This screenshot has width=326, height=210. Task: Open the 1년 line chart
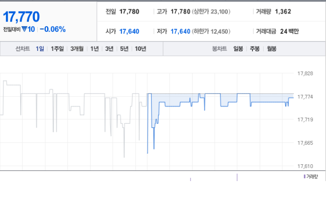[x=95, y=49]
